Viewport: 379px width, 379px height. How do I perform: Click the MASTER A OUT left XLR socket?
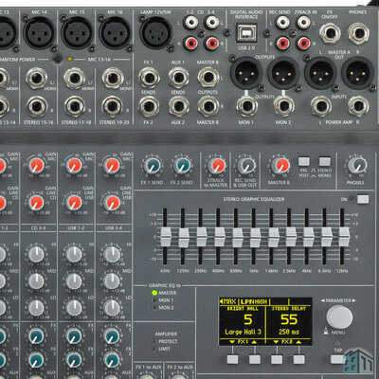(x=321, y=73)
